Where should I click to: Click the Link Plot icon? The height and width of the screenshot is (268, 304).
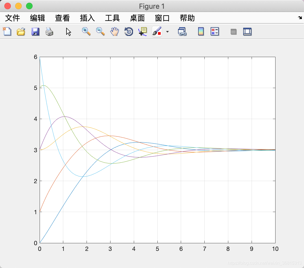pos(182,32)
